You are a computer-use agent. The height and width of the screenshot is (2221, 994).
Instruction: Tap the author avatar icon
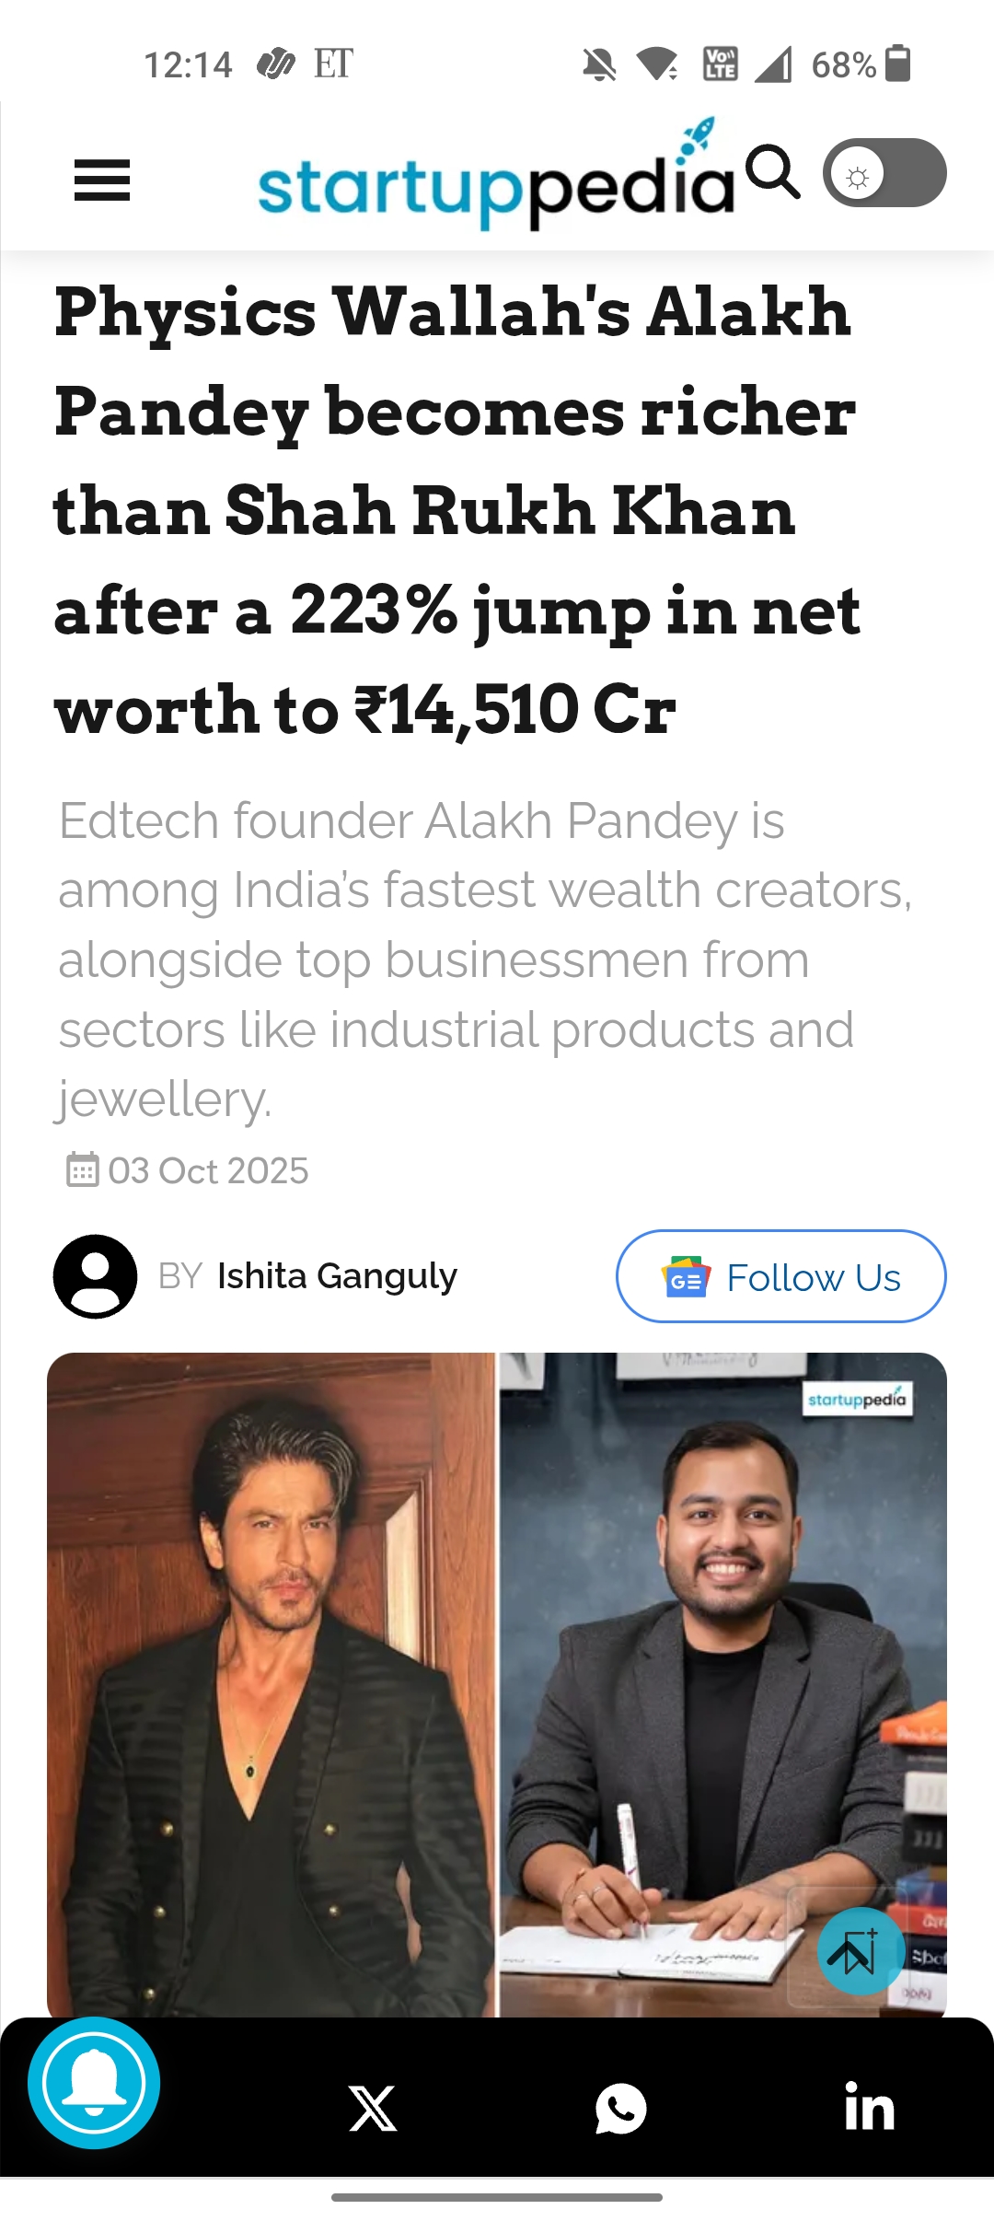tap(95, 1276)
